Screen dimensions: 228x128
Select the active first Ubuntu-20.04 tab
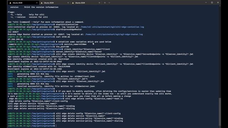23,3
